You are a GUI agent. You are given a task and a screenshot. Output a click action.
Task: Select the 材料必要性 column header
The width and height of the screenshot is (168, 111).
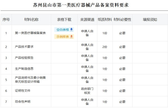pos(122,20)
